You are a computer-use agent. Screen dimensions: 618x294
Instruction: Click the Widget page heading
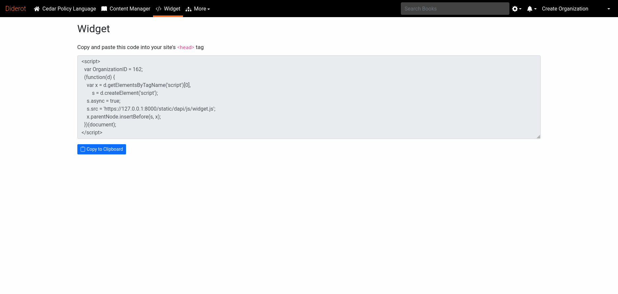[93, 29]
